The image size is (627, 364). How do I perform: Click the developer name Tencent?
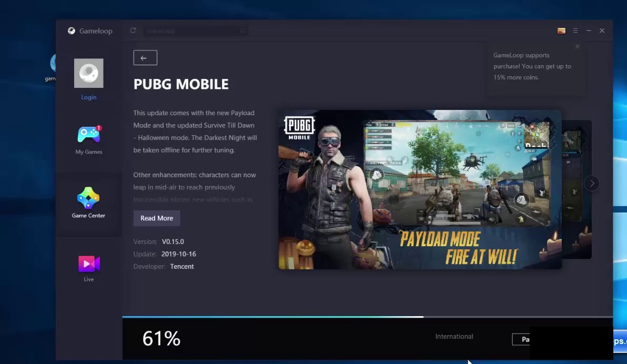tap(182, 266)
